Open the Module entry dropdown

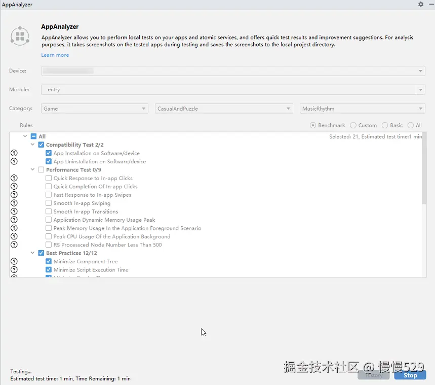[x=233, y=89]
